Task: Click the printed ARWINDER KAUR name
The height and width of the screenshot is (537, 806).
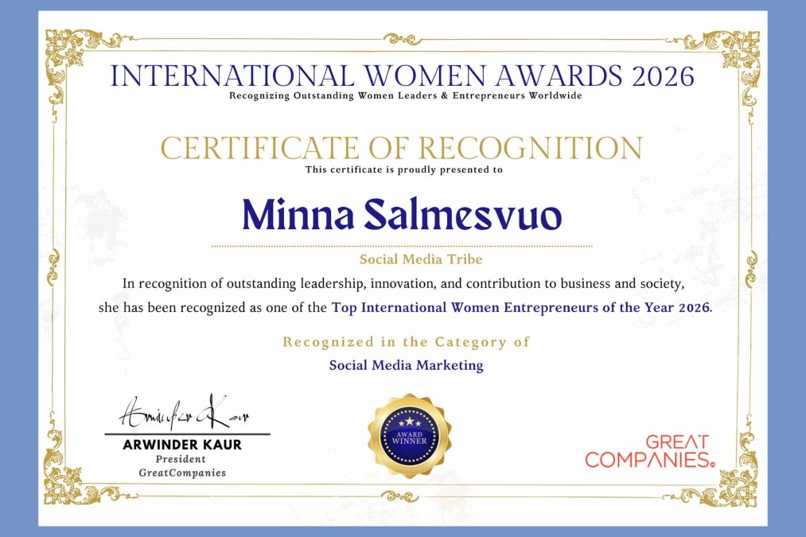Action: [182, 445]
